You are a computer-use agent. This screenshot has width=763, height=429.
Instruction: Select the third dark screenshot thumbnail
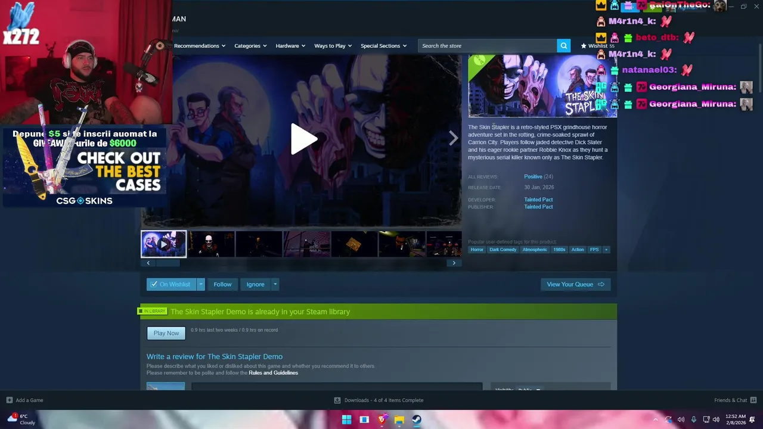(x=259, y=244)
